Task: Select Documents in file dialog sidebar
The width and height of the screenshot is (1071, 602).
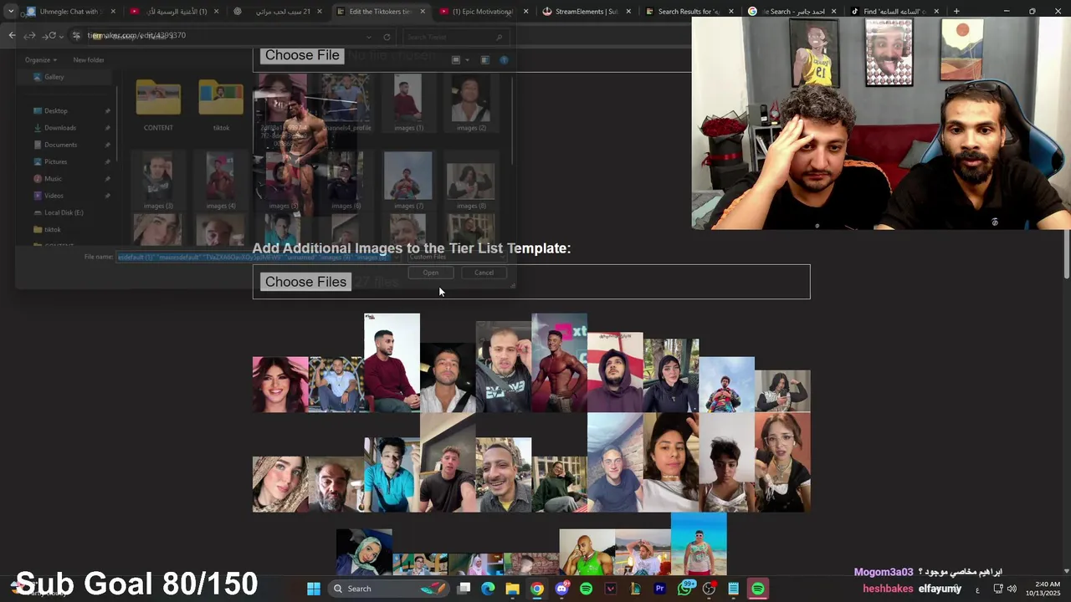Action: pyautogui.click(x=60, y=145)
